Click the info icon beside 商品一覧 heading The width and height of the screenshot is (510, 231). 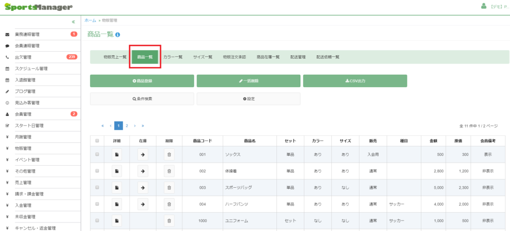click(x=118, y=34)
